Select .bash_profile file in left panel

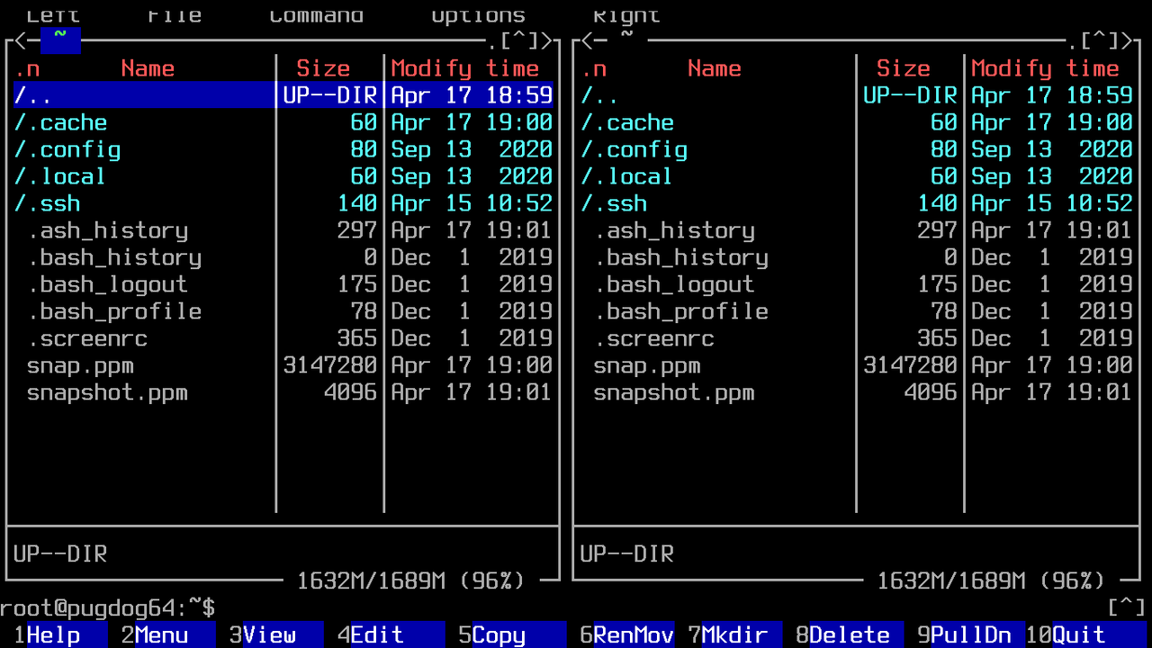point(283,310)
